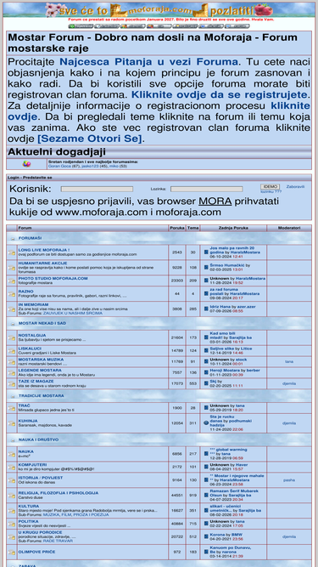The height and width of the screenshot is (567, 318).
Task: Click the round icon beside Sta je rucku danas
Action: coord(206,422)
